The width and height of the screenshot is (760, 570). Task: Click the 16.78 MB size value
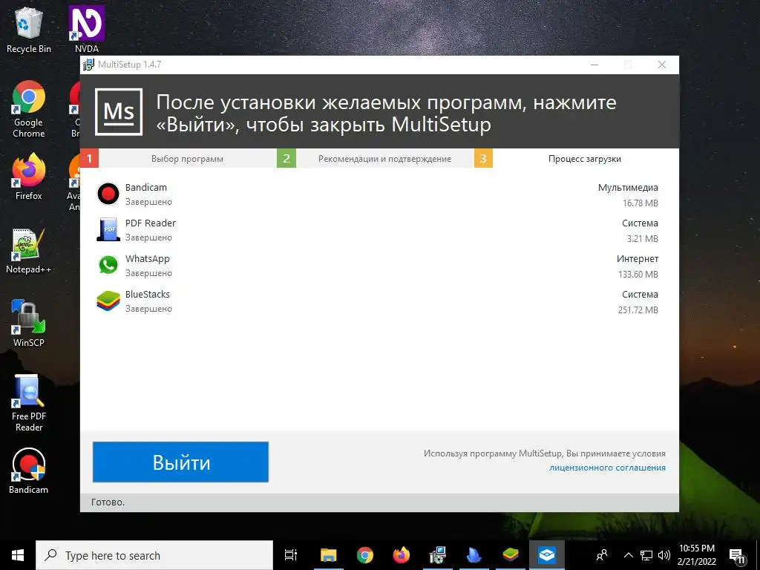pos(641,203)
